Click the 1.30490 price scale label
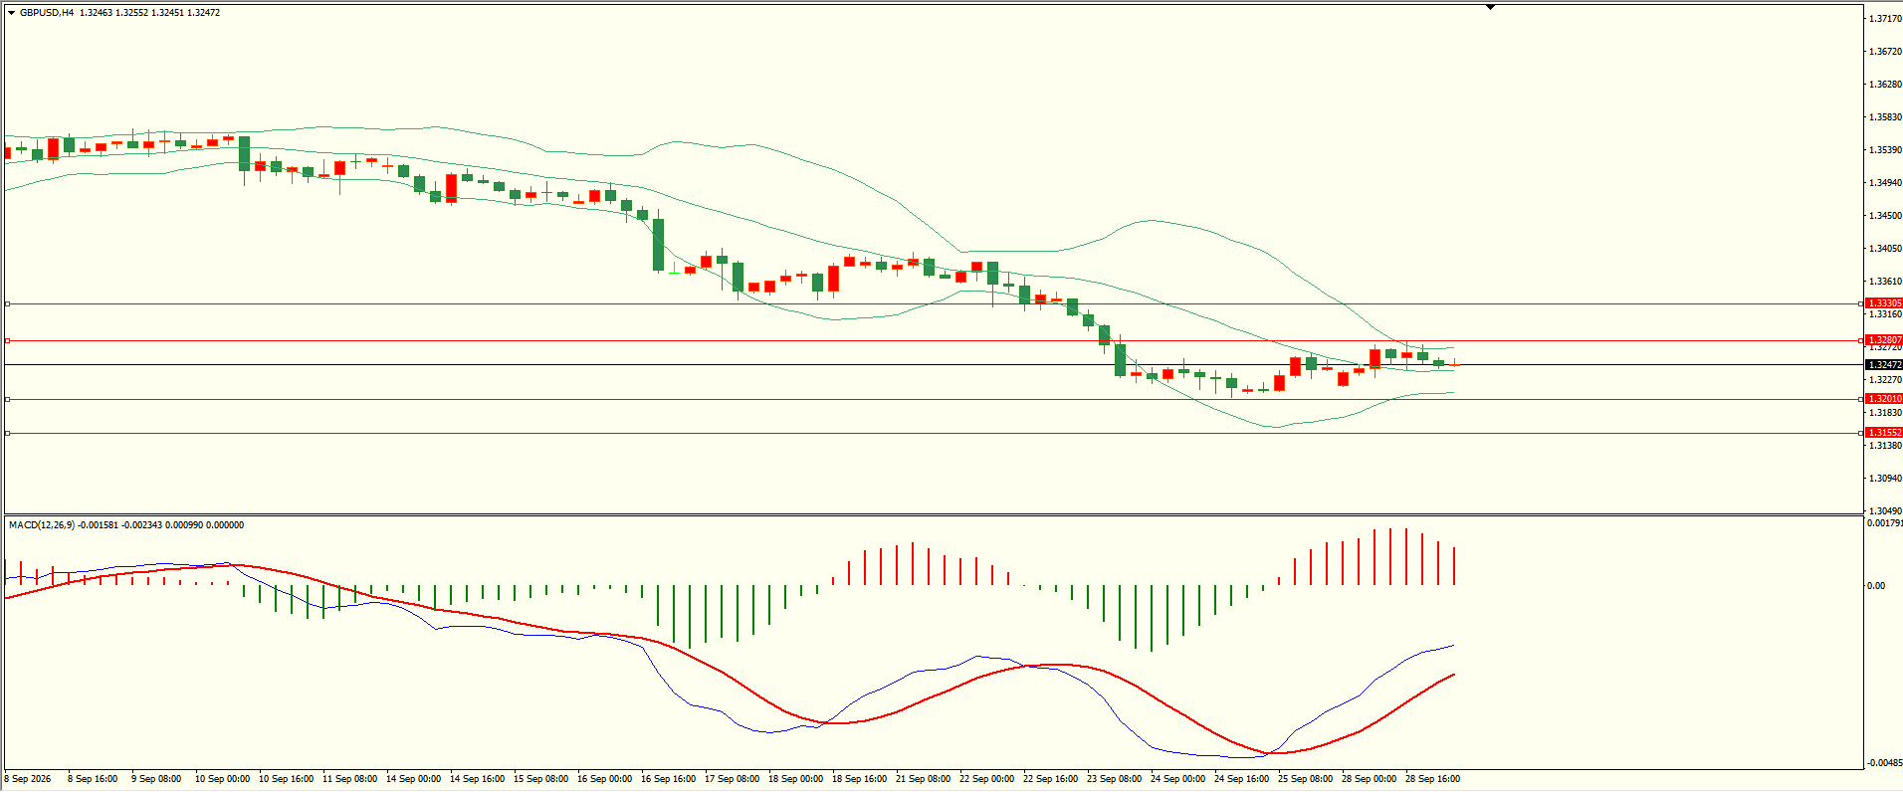 1885,510
